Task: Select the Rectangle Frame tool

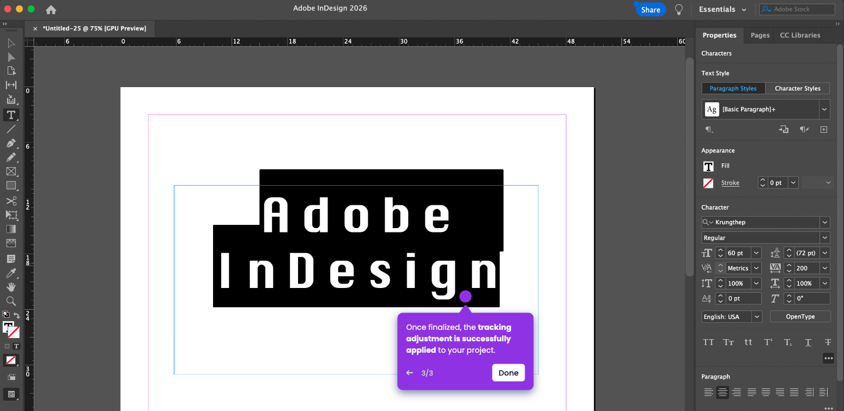Action: click(11, 171)
